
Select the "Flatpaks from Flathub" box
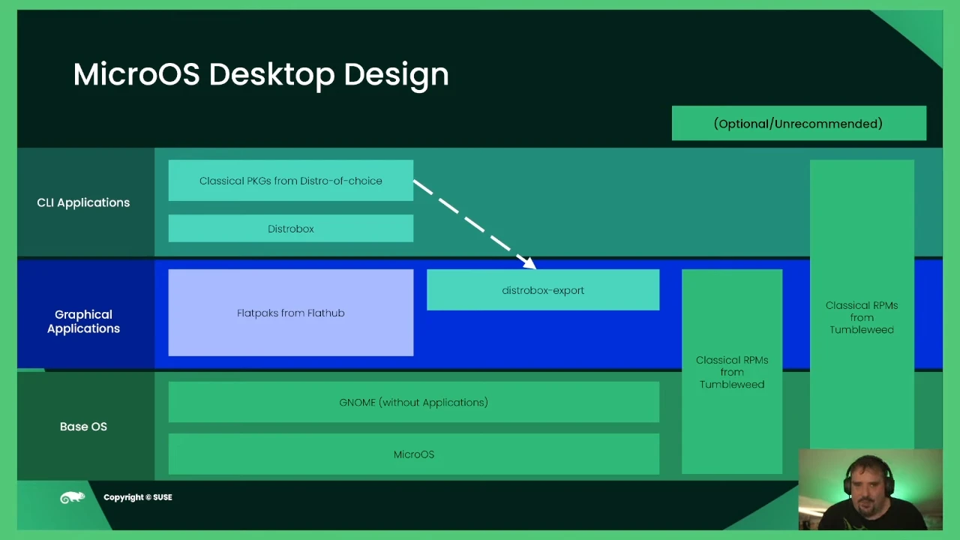[291, 313]
